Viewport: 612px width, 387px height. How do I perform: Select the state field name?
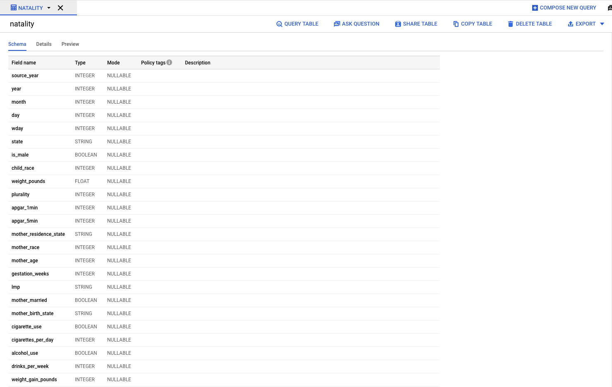(x=17, y=142)
